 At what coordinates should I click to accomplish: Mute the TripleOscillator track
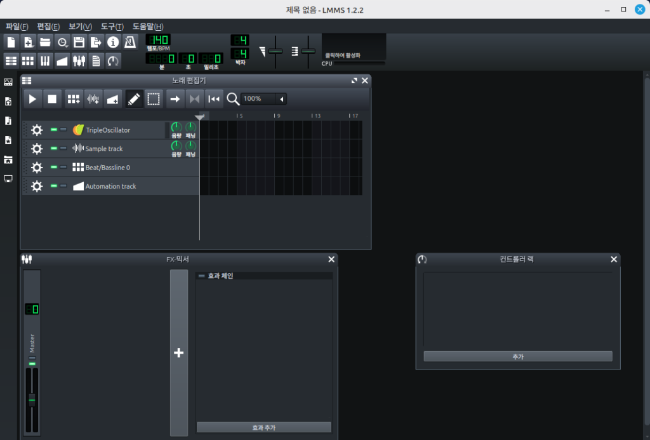54,130
